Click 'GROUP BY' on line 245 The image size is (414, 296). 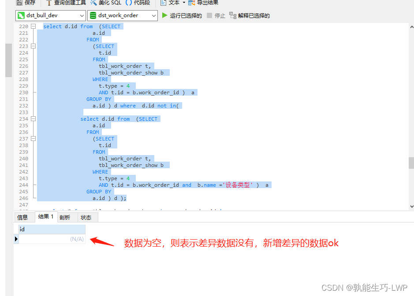(x=99, y=192)
